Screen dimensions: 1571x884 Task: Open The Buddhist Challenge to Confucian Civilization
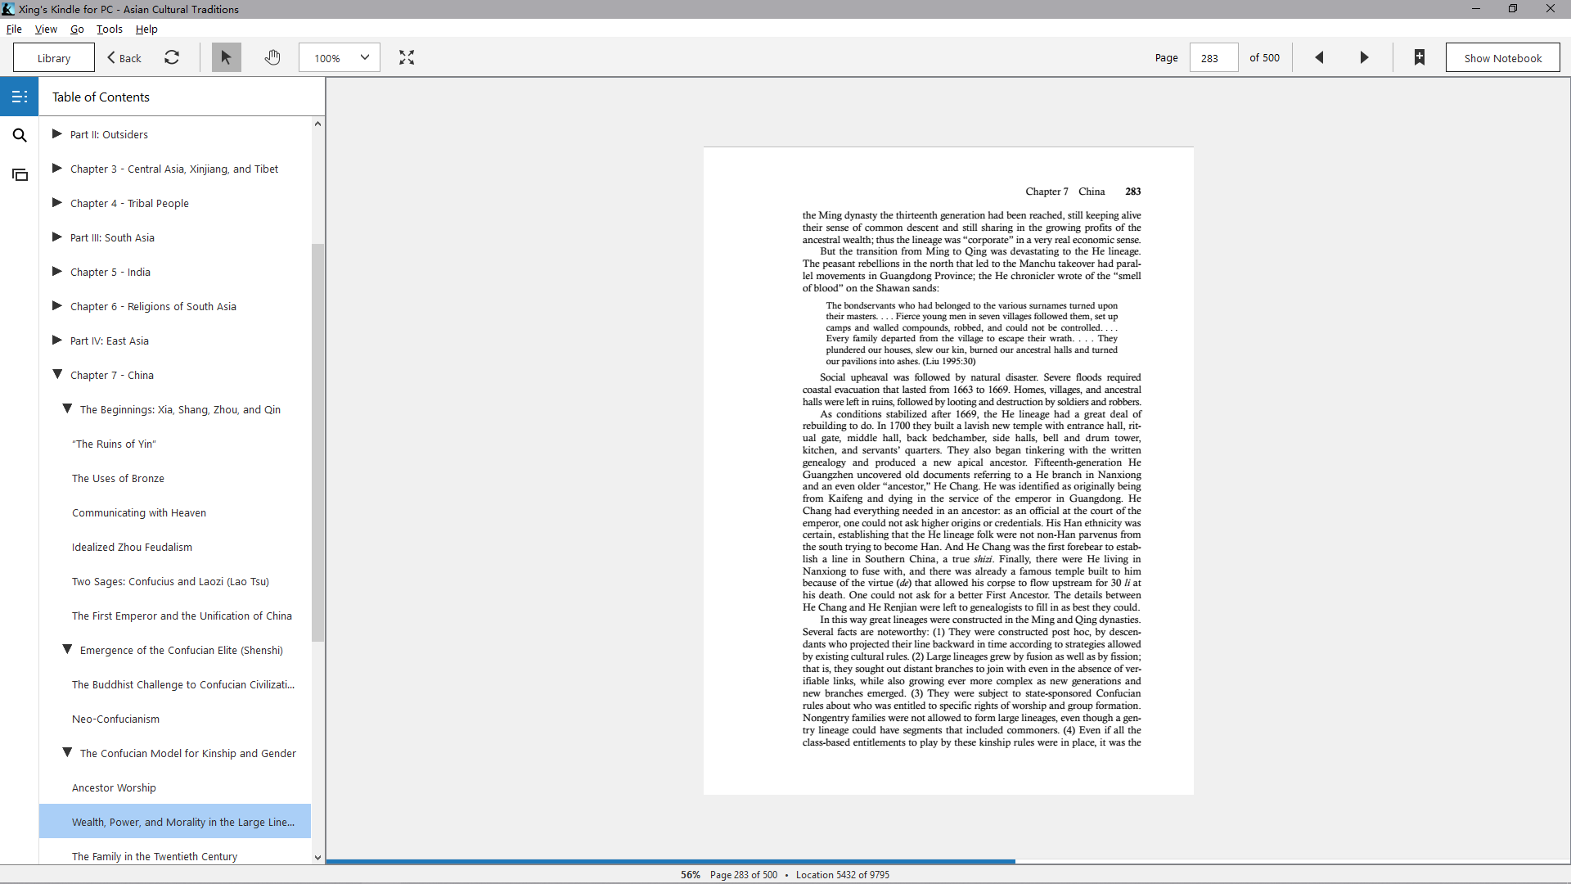pos(183,684)
